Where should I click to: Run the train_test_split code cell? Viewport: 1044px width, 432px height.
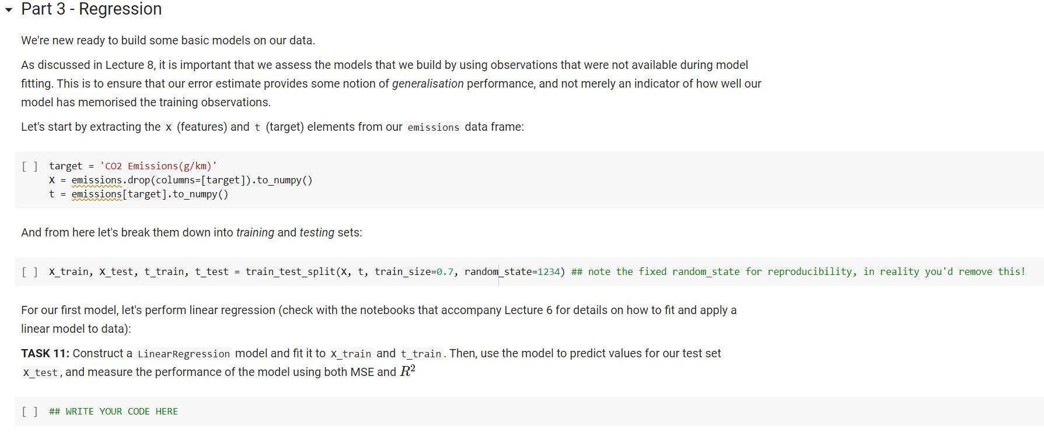click(30, 272)
